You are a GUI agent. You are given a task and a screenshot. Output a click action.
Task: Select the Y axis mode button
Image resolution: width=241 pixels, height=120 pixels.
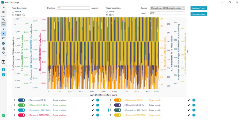pos(3,33)
